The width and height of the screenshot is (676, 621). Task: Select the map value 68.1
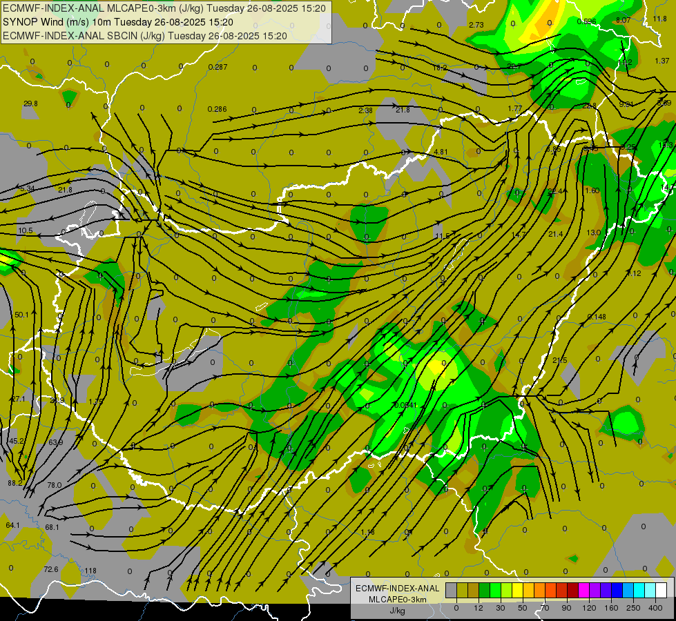coord(52,527)
